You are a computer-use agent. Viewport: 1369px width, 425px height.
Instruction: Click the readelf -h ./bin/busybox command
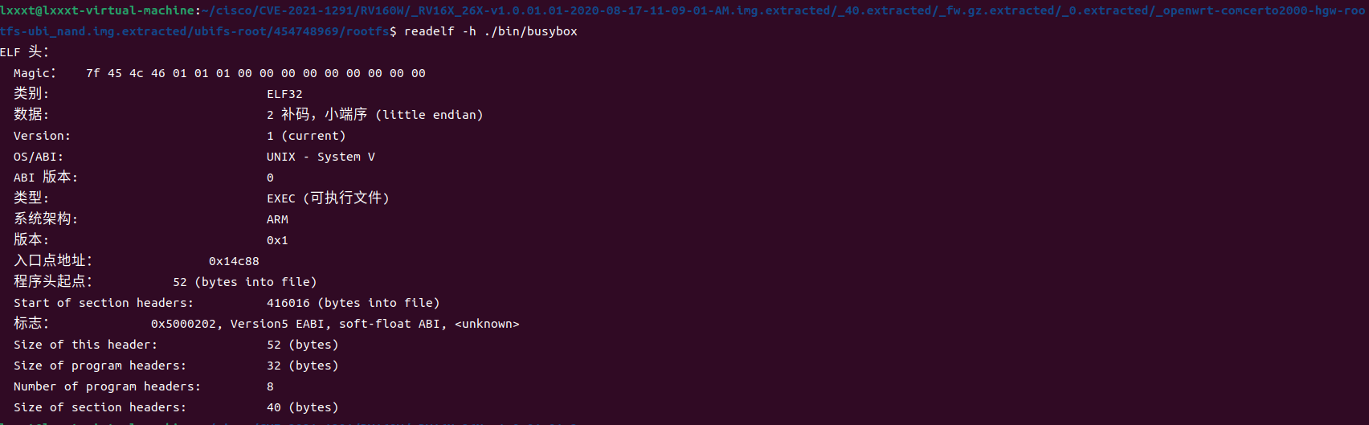491,31
